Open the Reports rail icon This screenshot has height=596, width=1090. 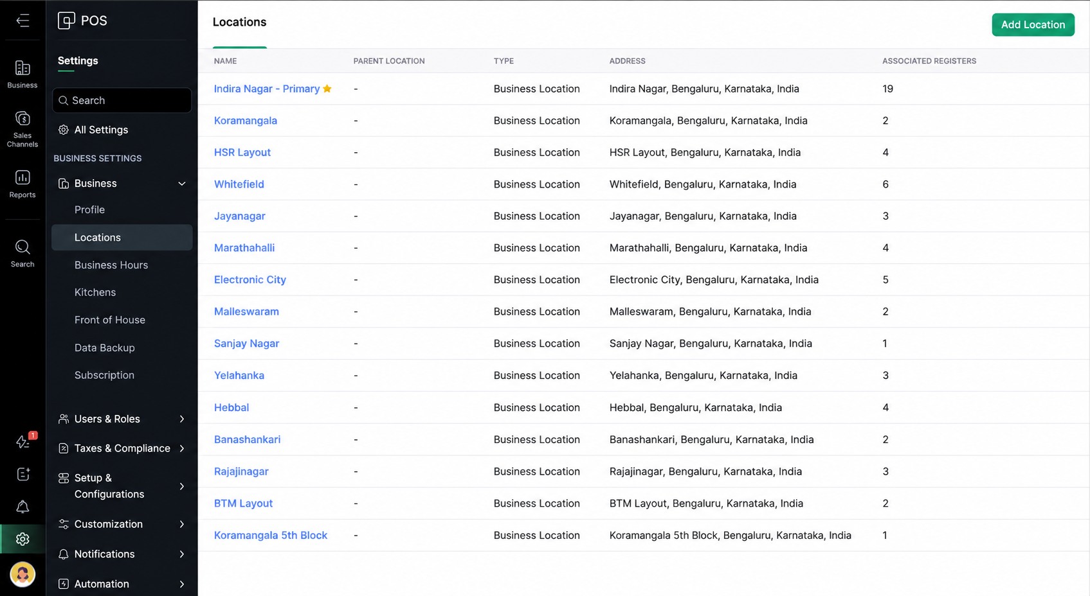pyautogui.click(x=23, y=184)
